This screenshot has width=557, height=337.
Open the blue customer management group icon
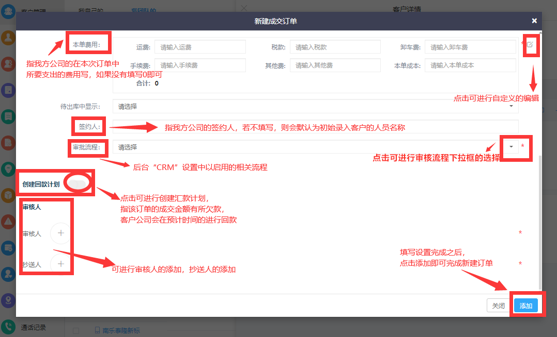pyautogui.click(x=8, y=11)
